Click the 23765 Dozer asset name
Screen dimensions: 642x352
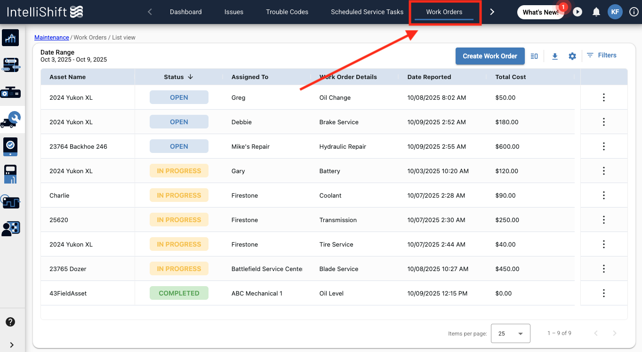coord(68,269)
